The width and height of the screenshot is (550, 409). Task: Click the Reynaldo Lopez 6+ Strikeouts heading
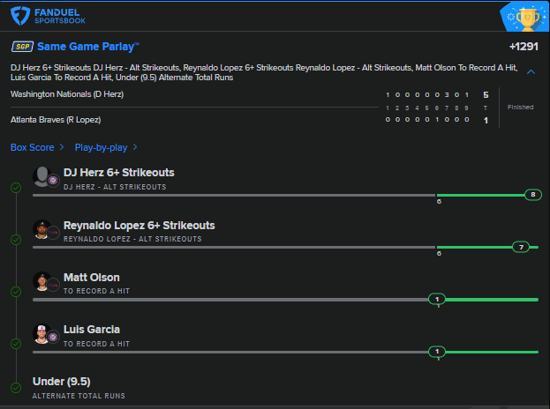139,226
